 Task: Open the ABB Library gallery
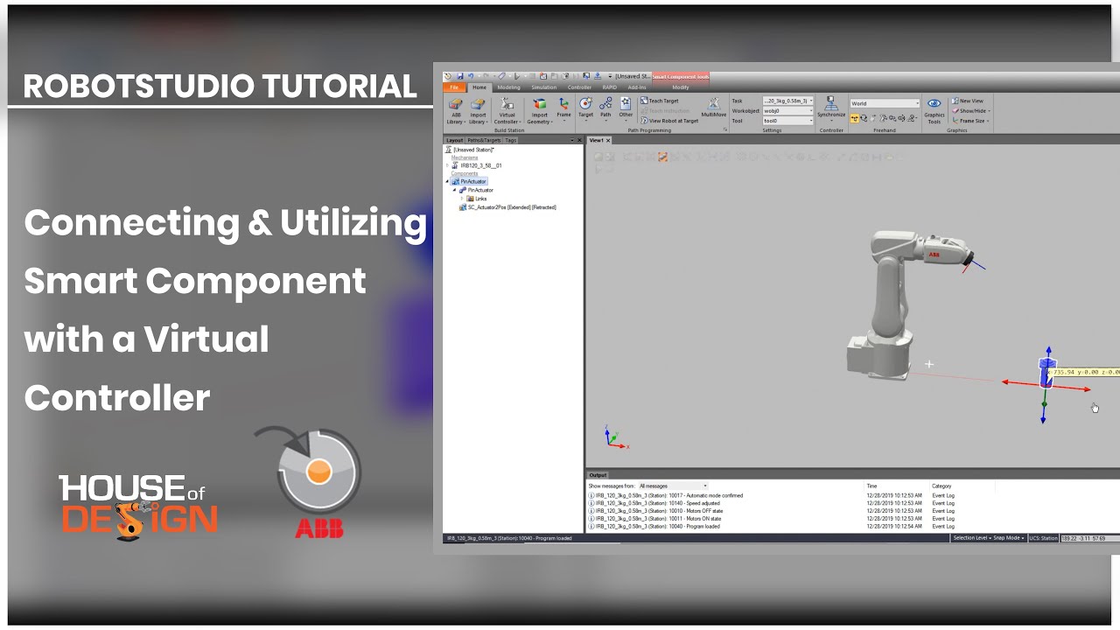[455, 112]
